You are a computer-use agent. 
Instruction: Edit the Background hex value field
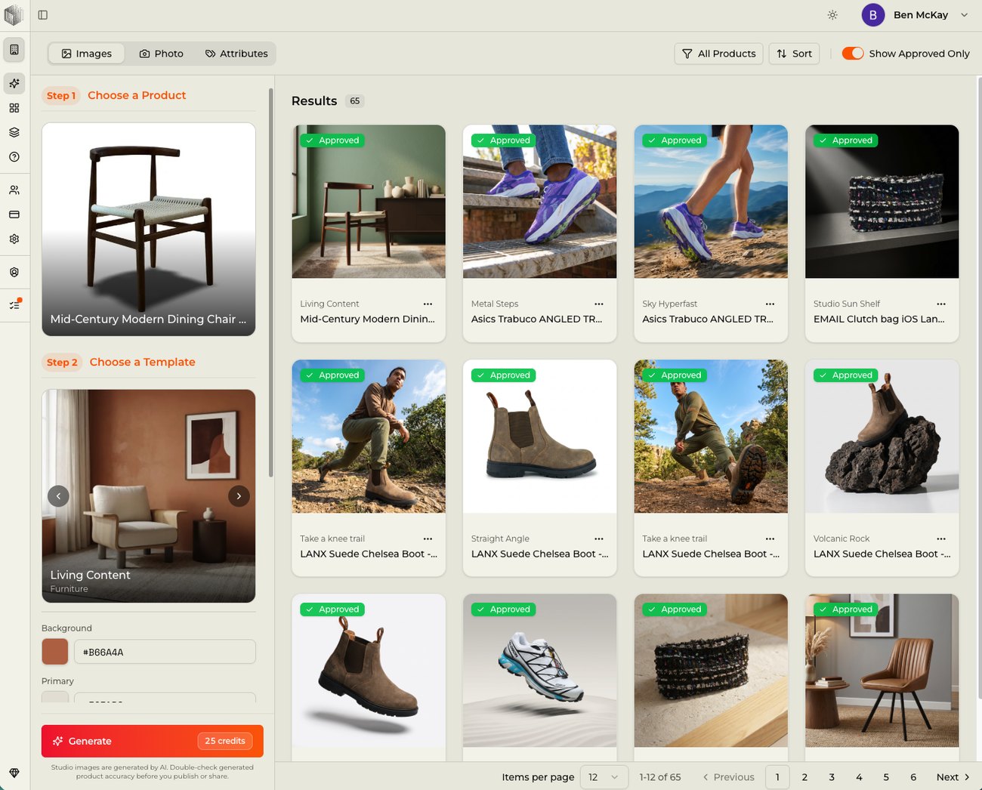(x=165, y=652)
